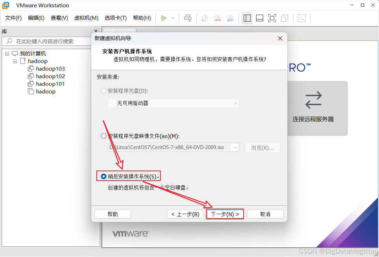This screenshot has height=257, width=379.
Task: Click the 帮助 button in the wizard
Action: [113, 214]
